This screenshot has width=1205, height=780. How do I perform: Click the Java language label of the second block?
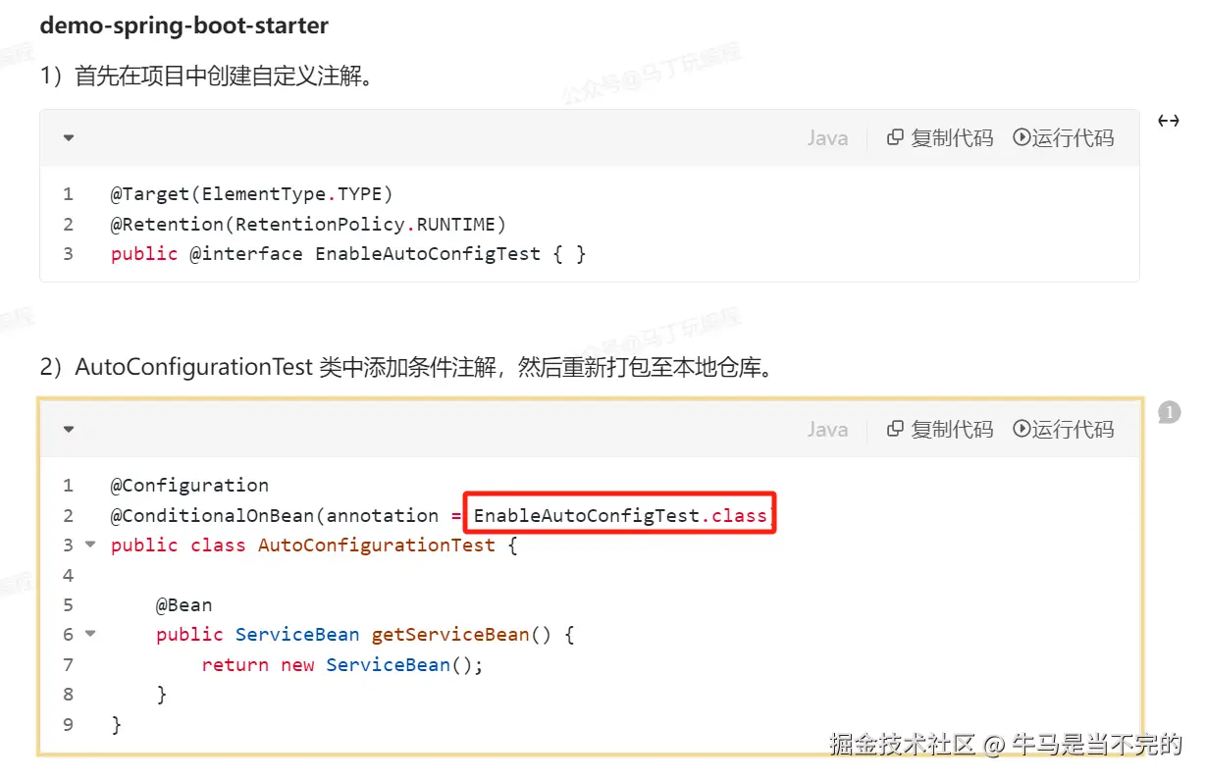[827, 429]
